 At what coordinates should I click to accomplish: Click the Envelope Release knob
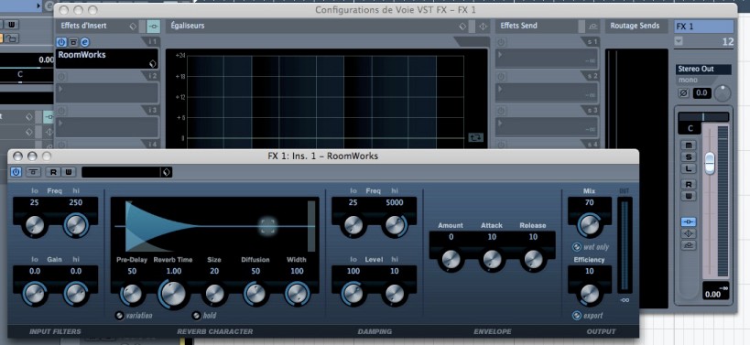click(533, 259)
